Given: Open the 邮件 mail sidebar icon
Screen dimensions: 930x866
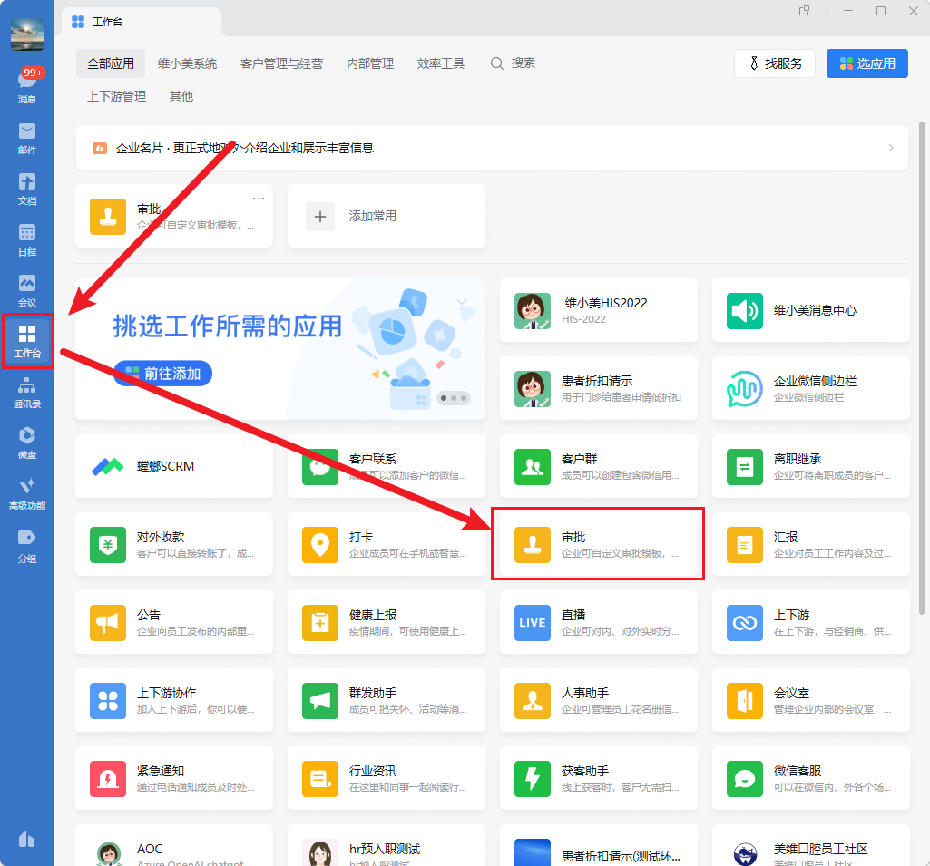Looking at the screenshot, I should 27,136.
